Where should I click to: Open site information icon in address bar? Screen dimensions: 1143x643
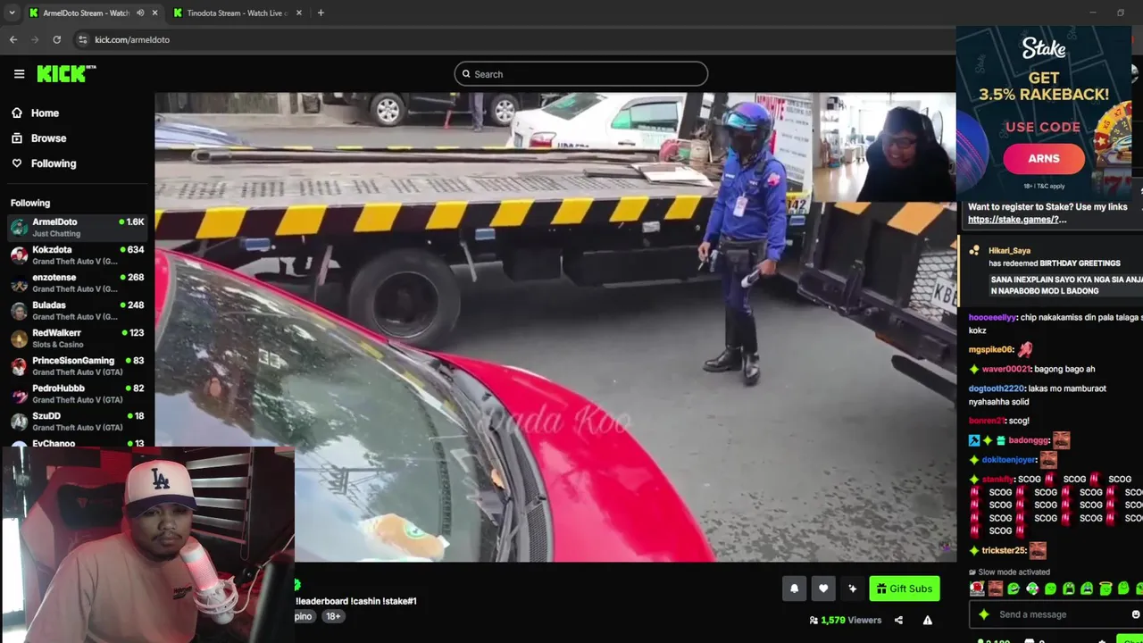(82, 39)
